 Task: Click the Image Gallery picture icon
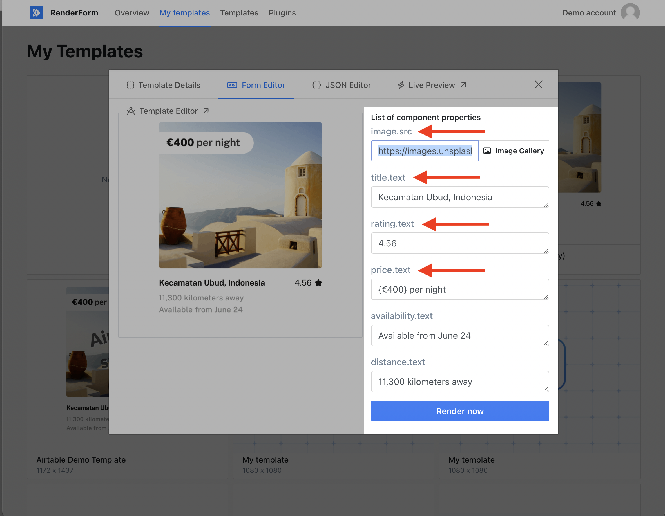tap(487, 151)
